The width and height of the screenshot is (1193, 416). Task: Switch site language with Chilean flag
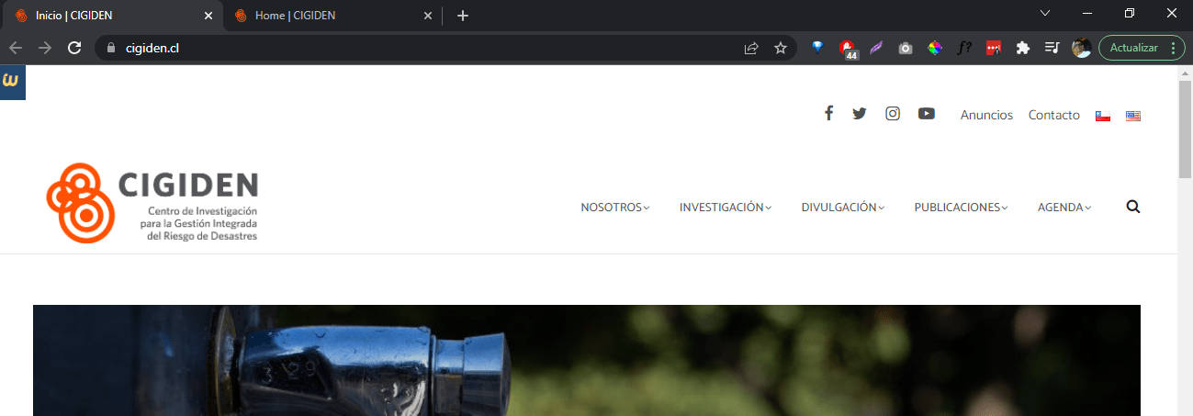click(x=1103, y=116)
